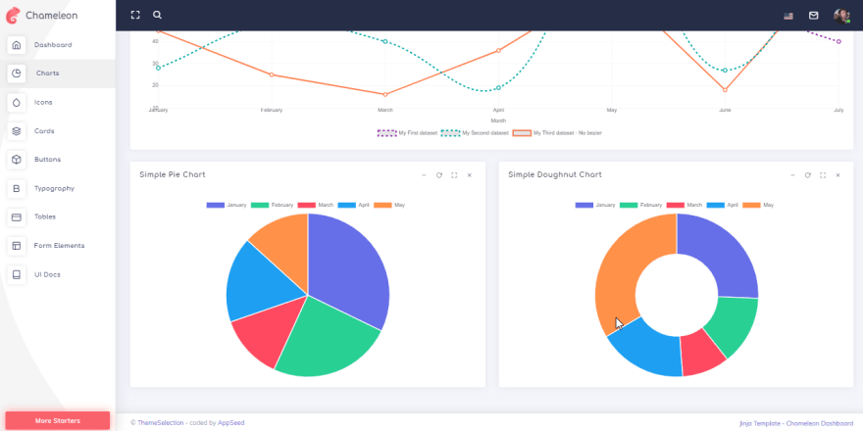Click the Typography B icon
Screen dimensions: 863x431
click(17, 188)
